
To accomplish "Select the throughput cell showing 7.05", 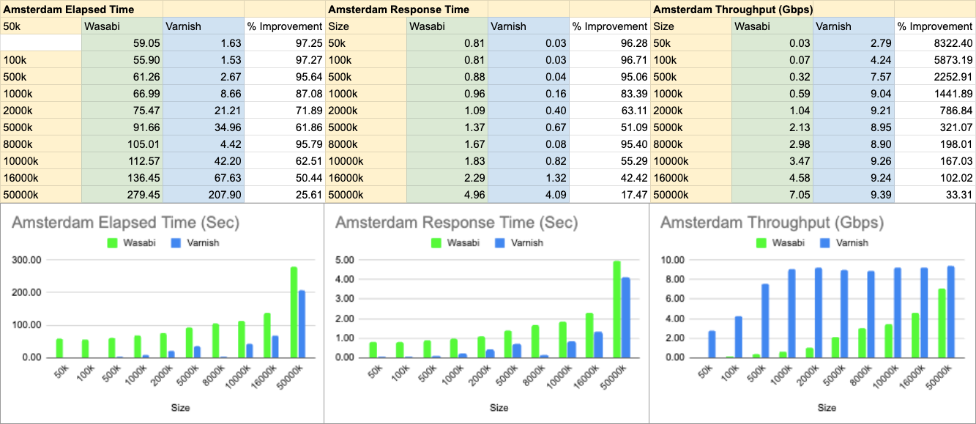I will [x=772, y=194].
